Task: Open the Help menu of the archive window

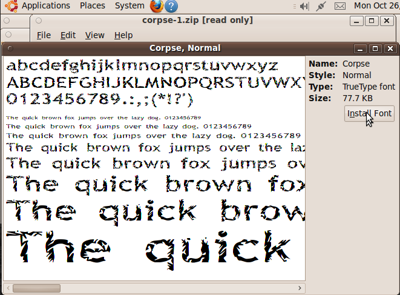Action: coord(123,35)
